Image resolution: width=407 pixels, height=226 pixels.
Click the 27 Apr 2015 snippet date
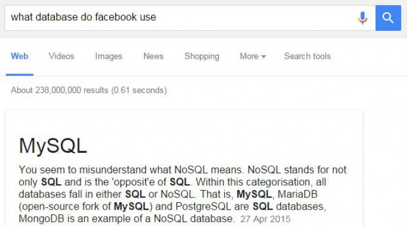(265, 219)
